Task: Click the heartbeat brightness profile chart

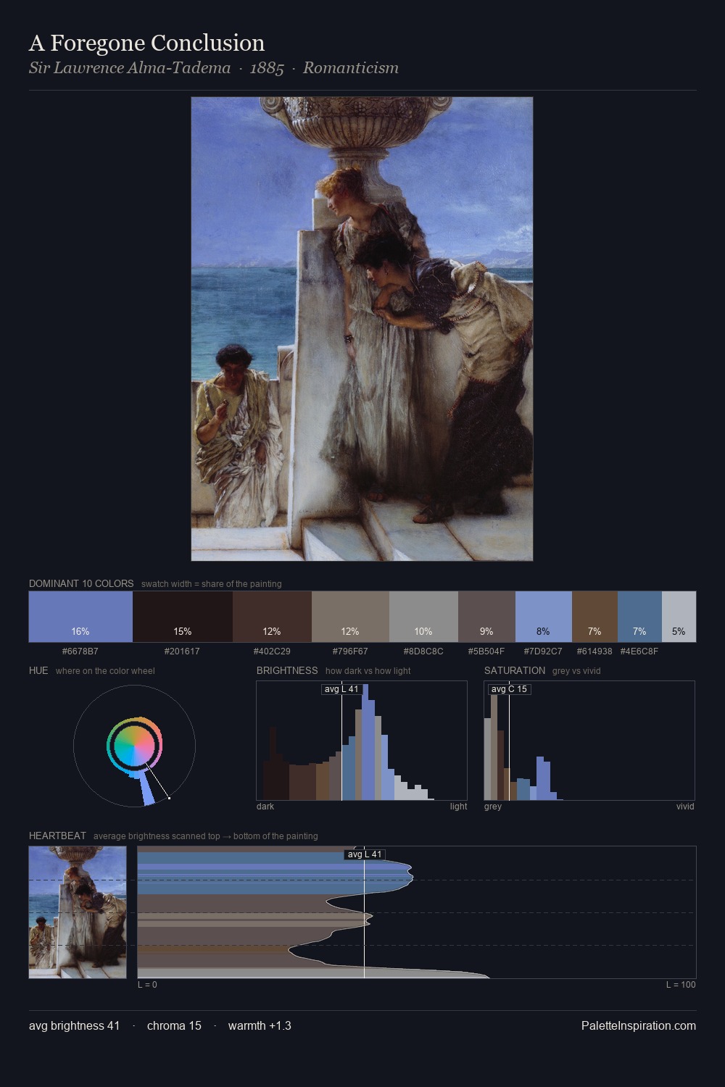Action: pos(417,912)
